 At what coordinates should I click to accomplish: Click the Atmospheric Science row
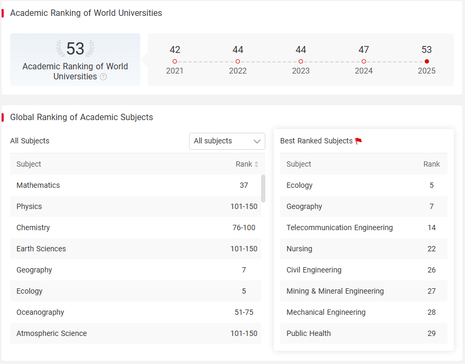click(x=136, y=333)
